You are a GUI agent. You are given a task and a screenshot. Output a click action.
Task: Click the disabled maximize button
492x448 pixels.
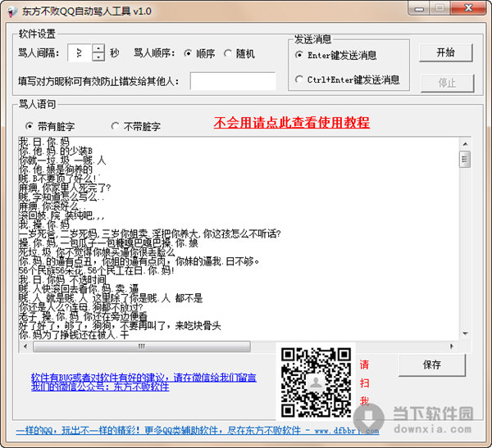click(440, 8)
